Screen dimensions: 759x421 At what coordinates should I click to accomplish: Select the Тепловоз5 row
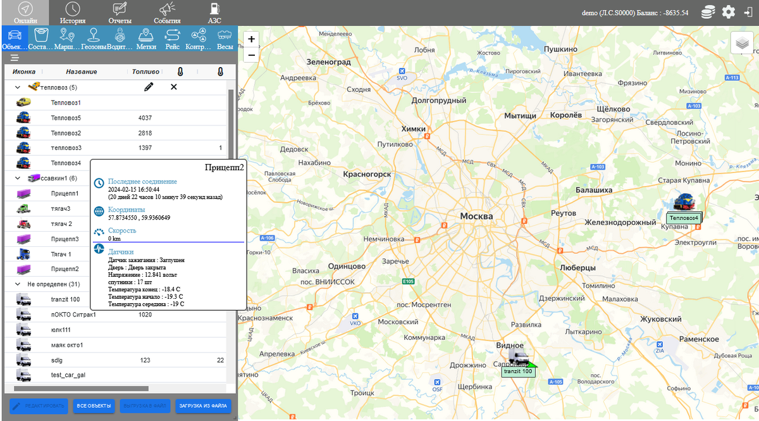click(115, 117)
